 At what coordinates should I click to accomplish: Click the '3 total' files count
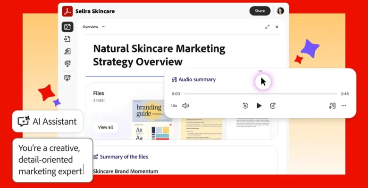[x=99, y=100]
